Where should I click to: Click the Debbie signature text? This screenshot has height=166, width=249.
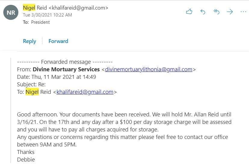(26, 160)
